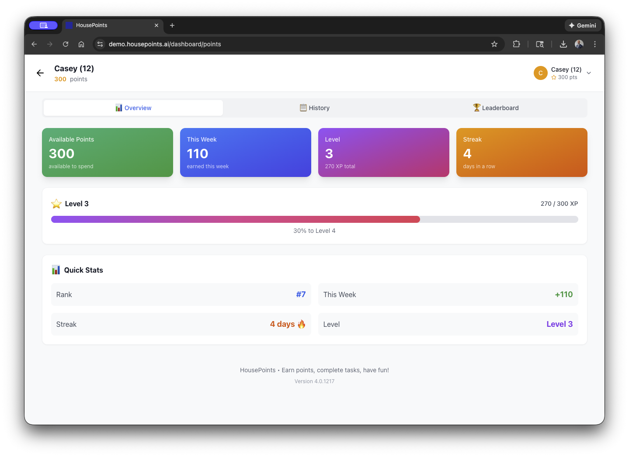The width and height of the screenshot is (629, 457).
Task: Click the 270 / 300 XP text
Action: [x=559, y=204]
